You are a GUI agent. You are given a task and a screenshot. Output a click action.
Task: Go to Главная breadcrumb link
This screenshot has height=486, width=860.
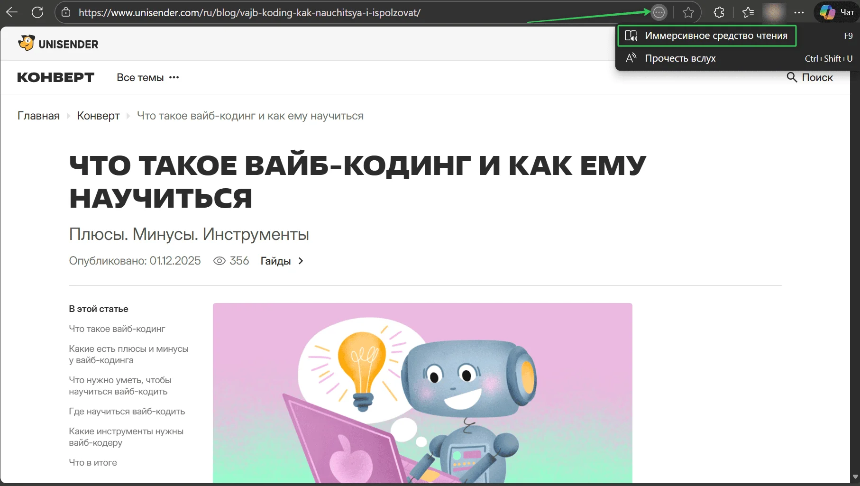[x=38, y=116]
